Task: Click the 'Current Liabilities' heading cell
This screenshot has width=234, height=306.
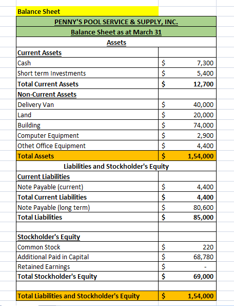Action: [87, 176]
